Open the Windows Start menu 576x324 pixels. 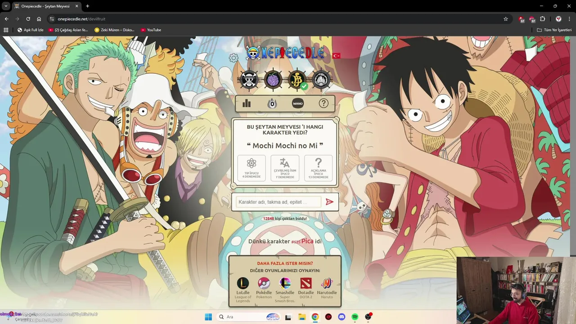[208, 317]
